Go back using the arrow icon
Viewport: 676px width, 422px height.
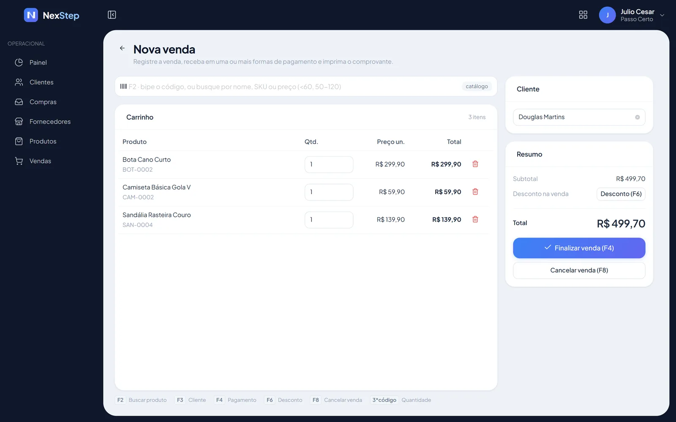click(x=122, y=48)
